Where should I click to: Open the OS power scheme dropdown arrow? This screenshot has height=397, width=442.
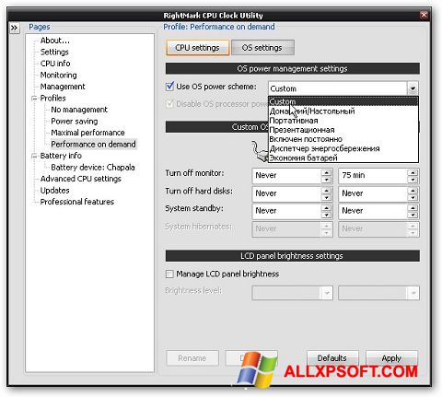point(413,88)
